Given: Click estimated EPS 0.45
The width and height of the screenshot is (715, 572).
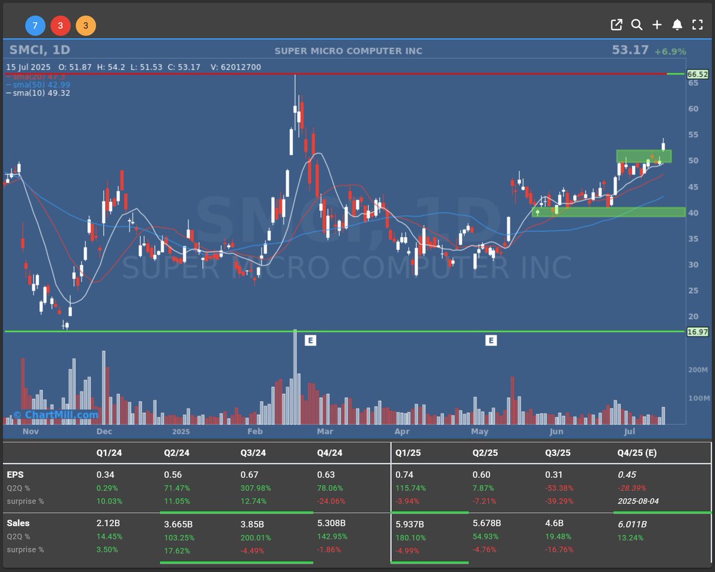Looking at the screenshot, I should click(627, 474).
